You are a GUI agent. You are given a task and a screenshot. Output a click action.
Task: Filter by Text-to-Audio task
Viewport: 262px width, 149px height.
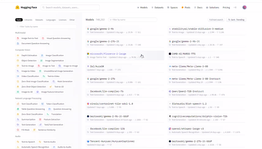47,142
